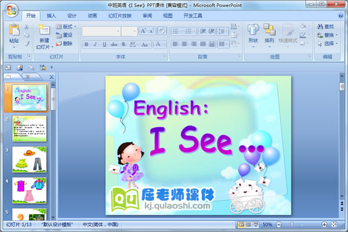Apply text Shadow formatting
This screenshot has width=348, height=232.
coord(124,45)
